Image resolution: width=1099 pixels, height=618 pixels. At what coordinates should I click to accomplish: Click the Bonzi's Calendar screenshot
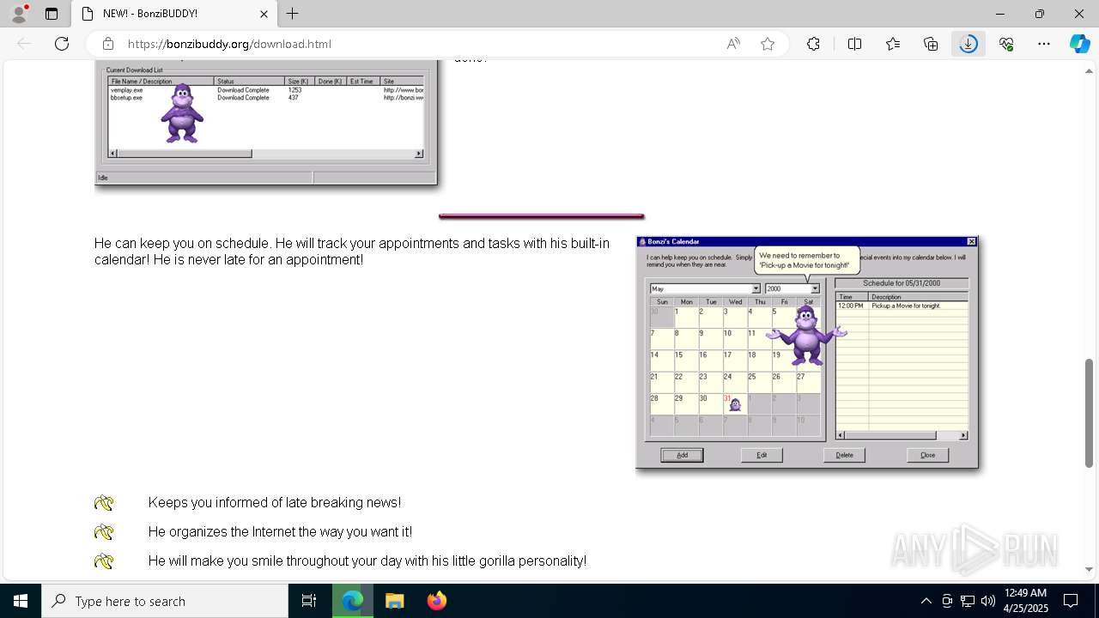(x=807, y=353)
